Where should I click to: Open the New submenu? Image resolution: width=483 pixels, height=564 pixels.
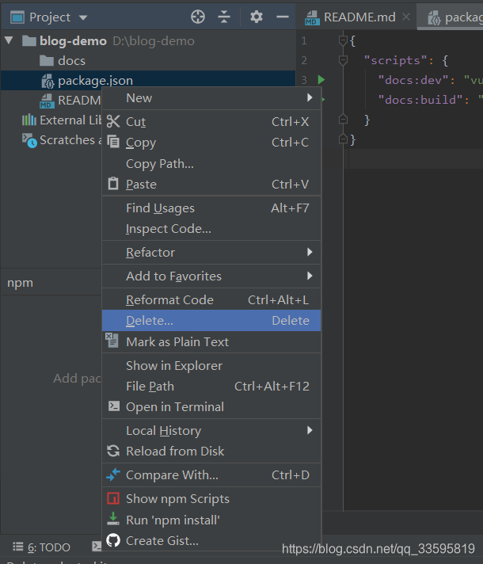(x=211, y=98)
